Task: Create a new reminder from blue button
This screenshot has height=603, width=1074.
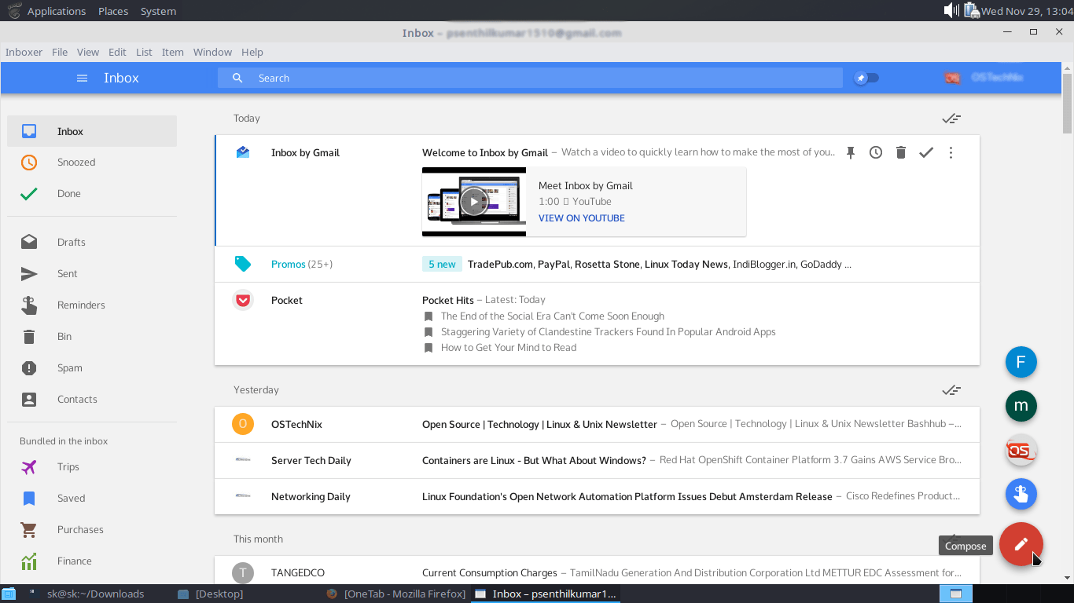Action: [1021, 494]
